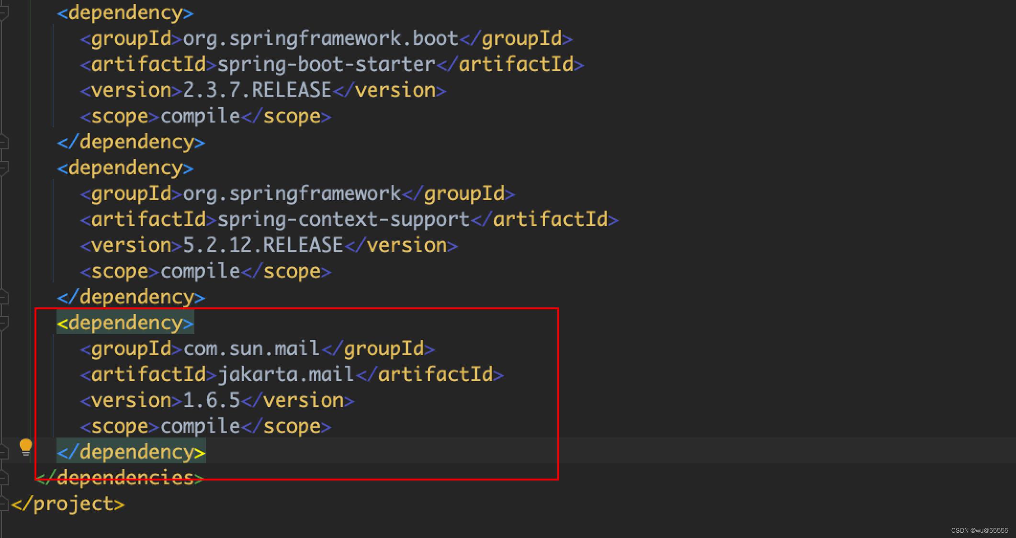The height and width of the screenshot is (538, 1016).
Task: Click the highlighted </dependency> closing tag
Action: (x=131, y=452)
